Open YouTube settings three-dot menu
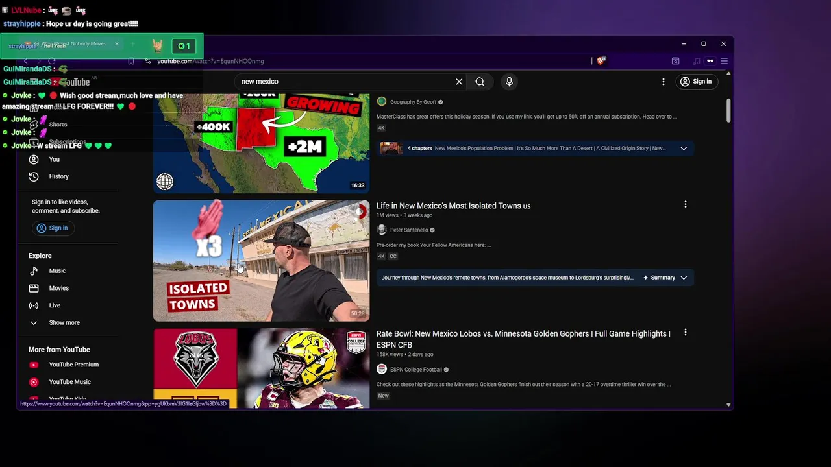The image size is (831, 467). [663, 82]
